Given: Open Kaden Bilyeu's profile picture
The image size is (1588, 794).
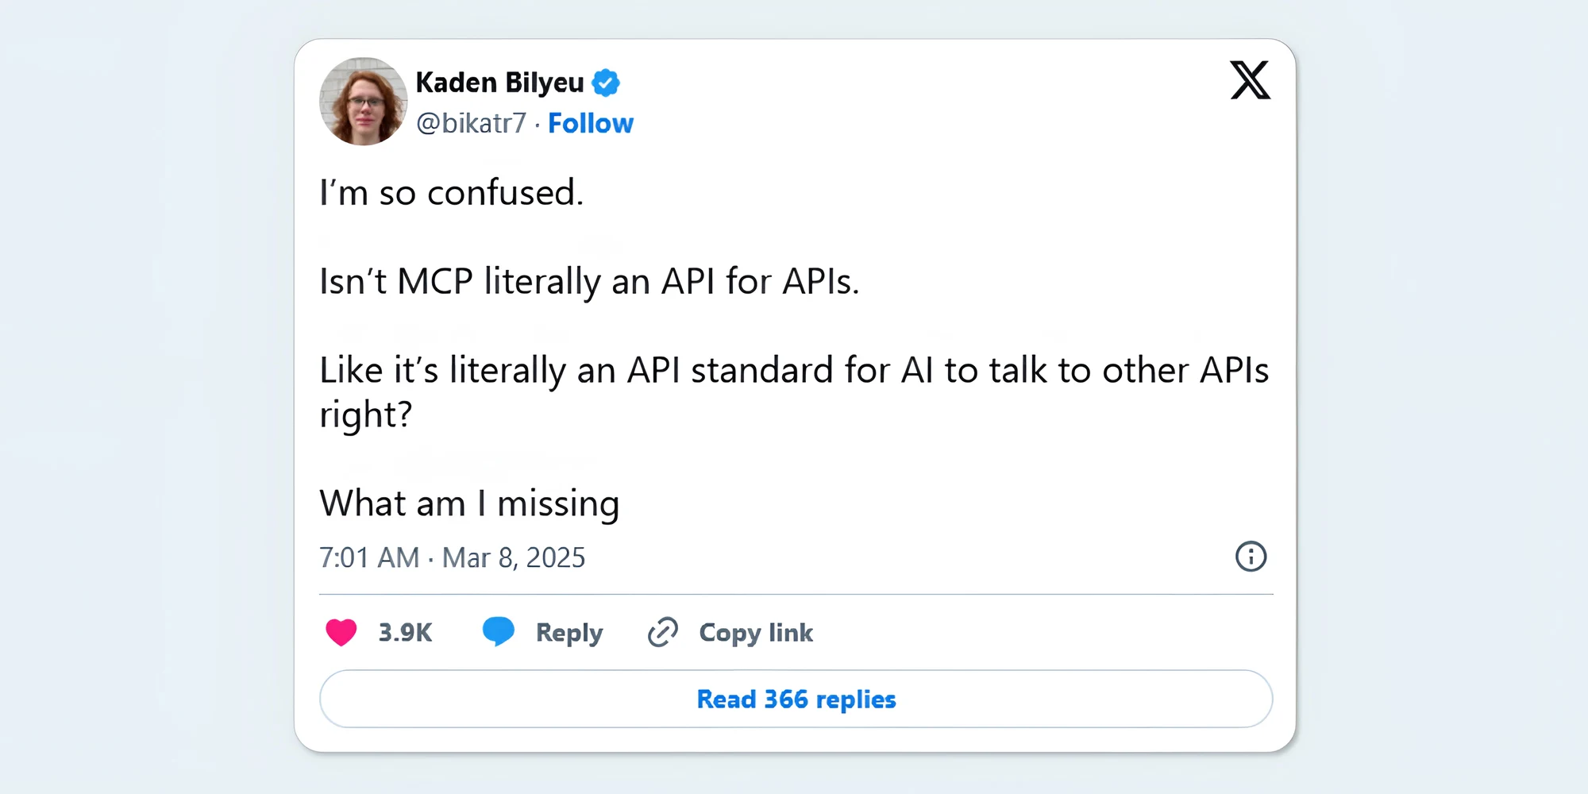Looking at the screenshot, I should 364,101.
